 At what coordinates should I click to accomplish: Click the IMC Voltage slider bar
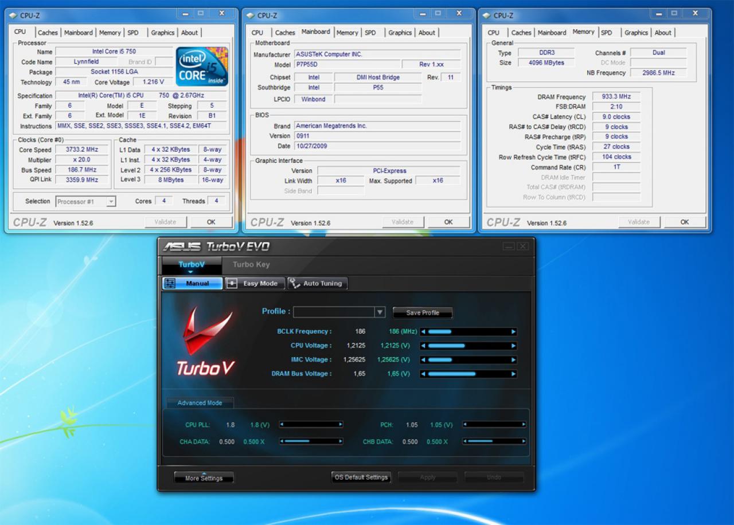468,360
